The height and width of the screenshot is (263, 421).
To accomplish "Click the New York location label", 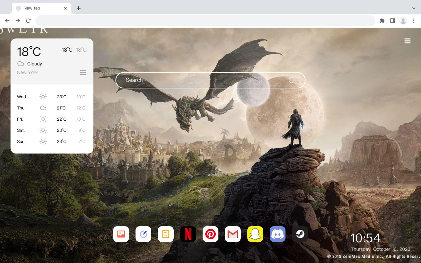I will pos(27,72).
